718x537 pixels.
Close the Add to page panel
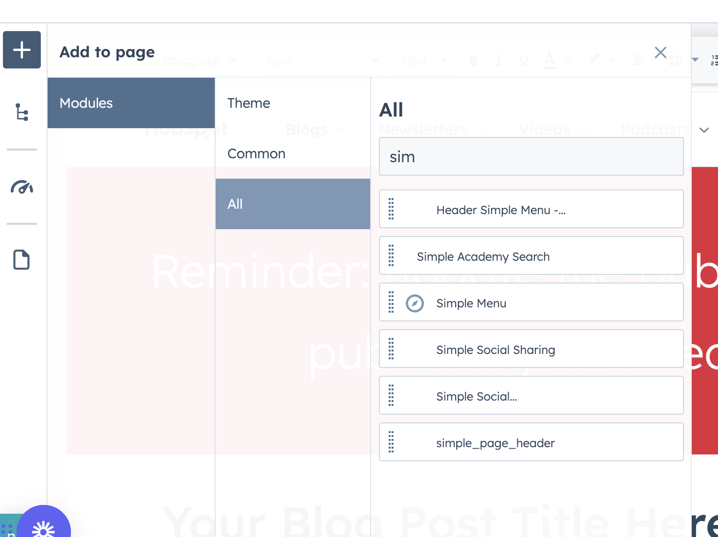point(660,52)
